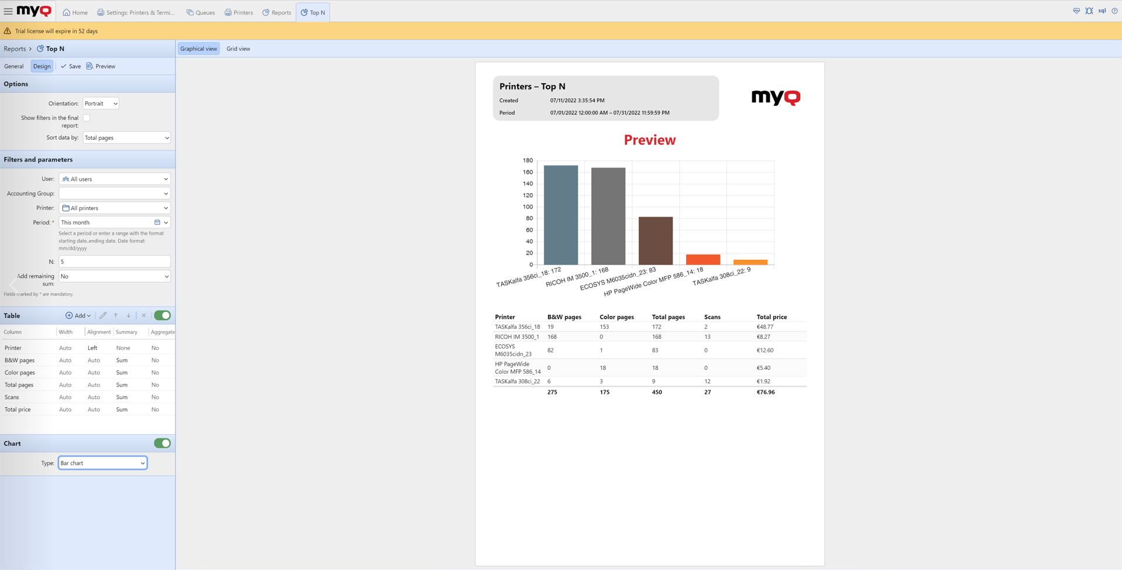1122x570 pixels.
Task: Open the calendar picker in Period field
Action: (157, 222)
